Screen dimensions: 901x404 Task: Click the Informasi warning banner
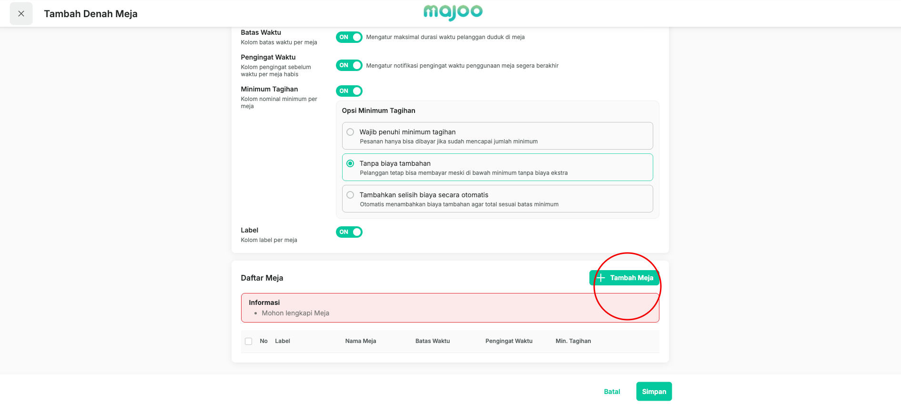tap(450, 308)
